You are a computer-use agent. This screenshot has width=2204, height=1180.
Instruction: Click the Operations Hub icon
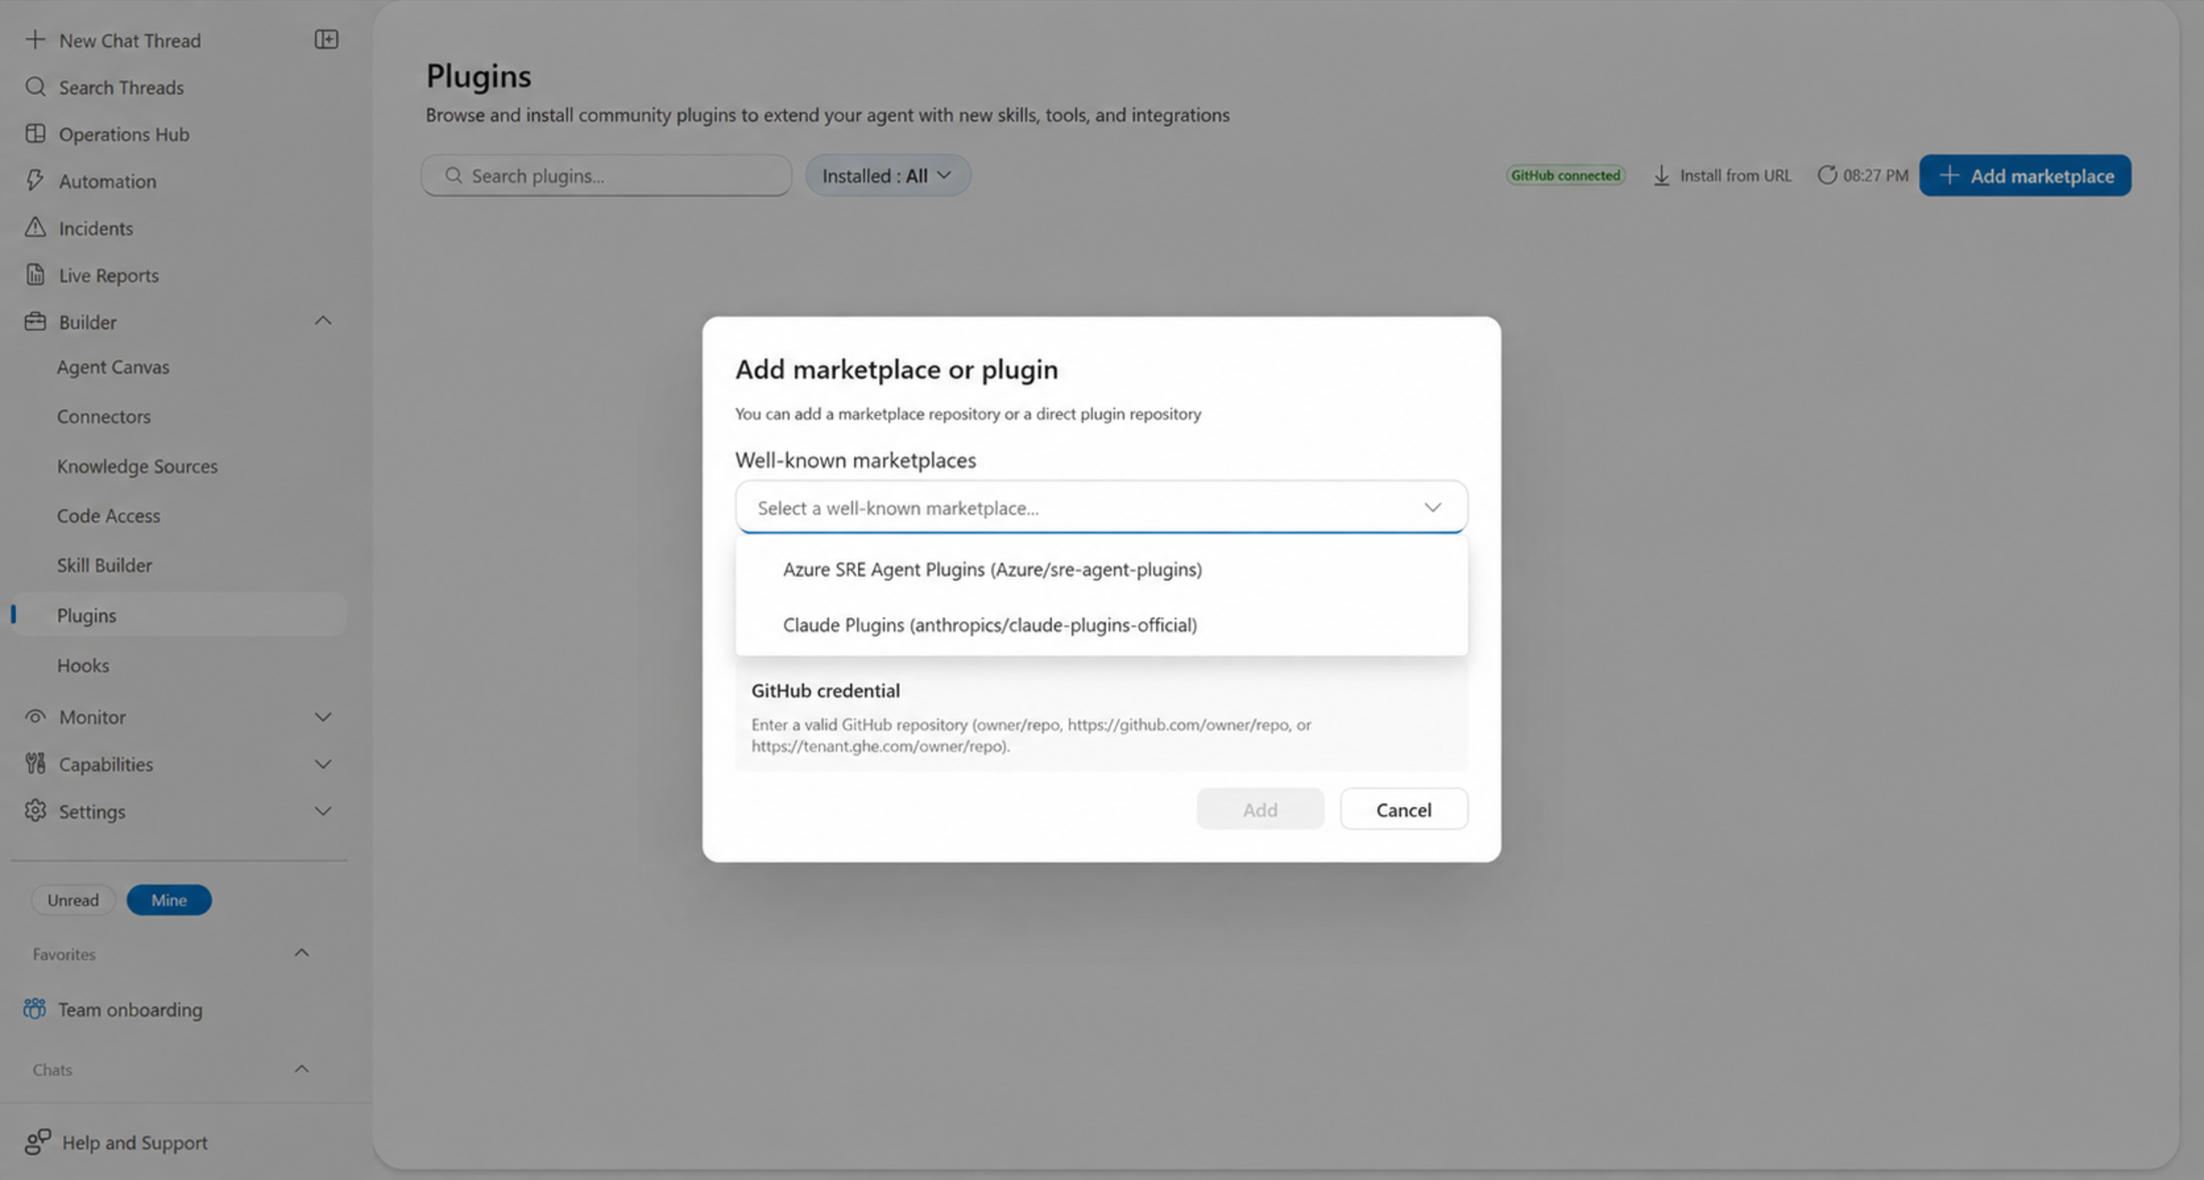(35, 134)
